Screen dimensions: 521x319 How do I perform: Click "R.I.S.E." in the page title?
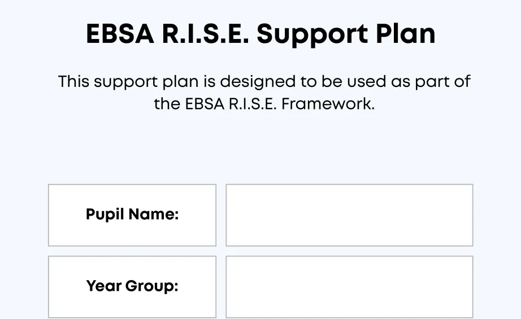click(x=205, y=34)
